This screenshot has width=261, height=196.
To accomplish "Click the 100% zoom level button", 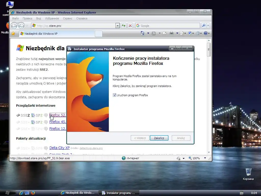I will pyautogui.click(x=194, y=158).
